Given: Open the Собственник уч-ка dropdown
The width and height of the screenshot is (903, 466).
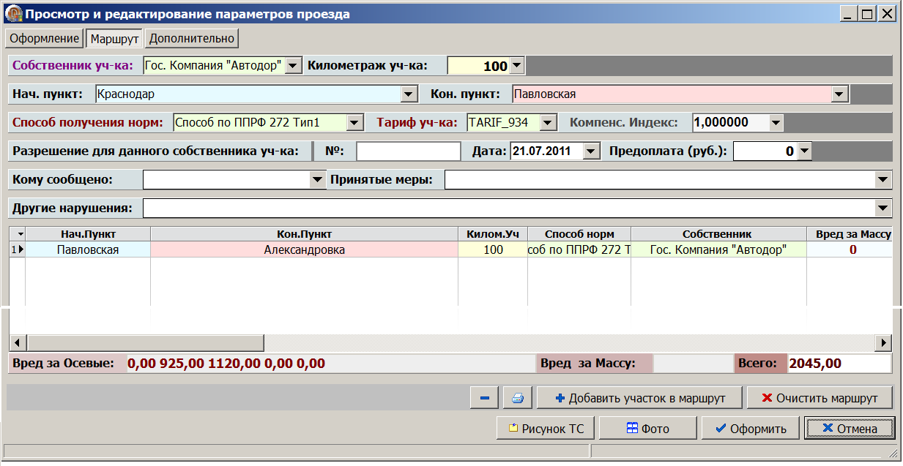Looking at the screenshot, I should point(292,66).
